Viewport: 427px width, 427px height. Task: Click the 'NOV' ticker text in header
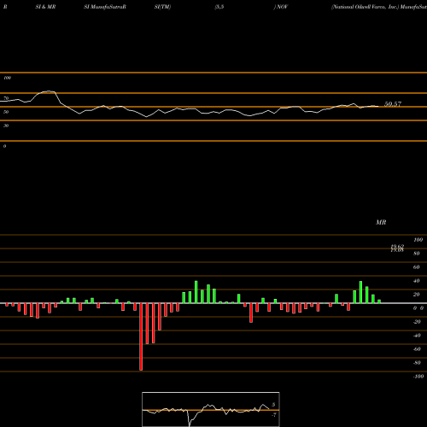[x=282, y=7]
